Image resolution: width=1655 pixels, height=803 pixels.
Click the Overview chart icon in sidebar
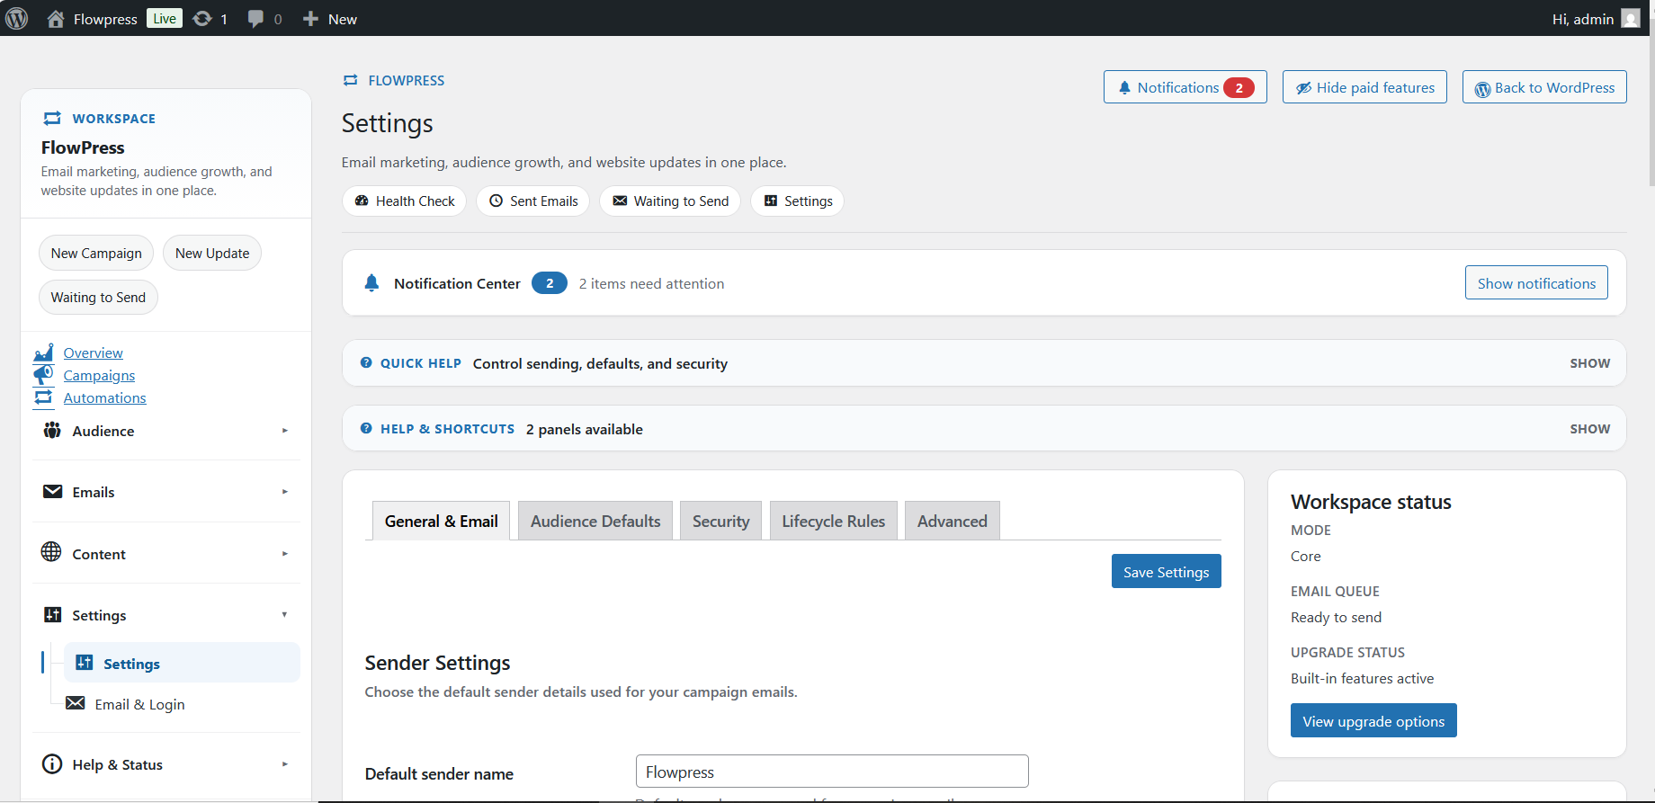pyautogui.click(x=43, y=352)
